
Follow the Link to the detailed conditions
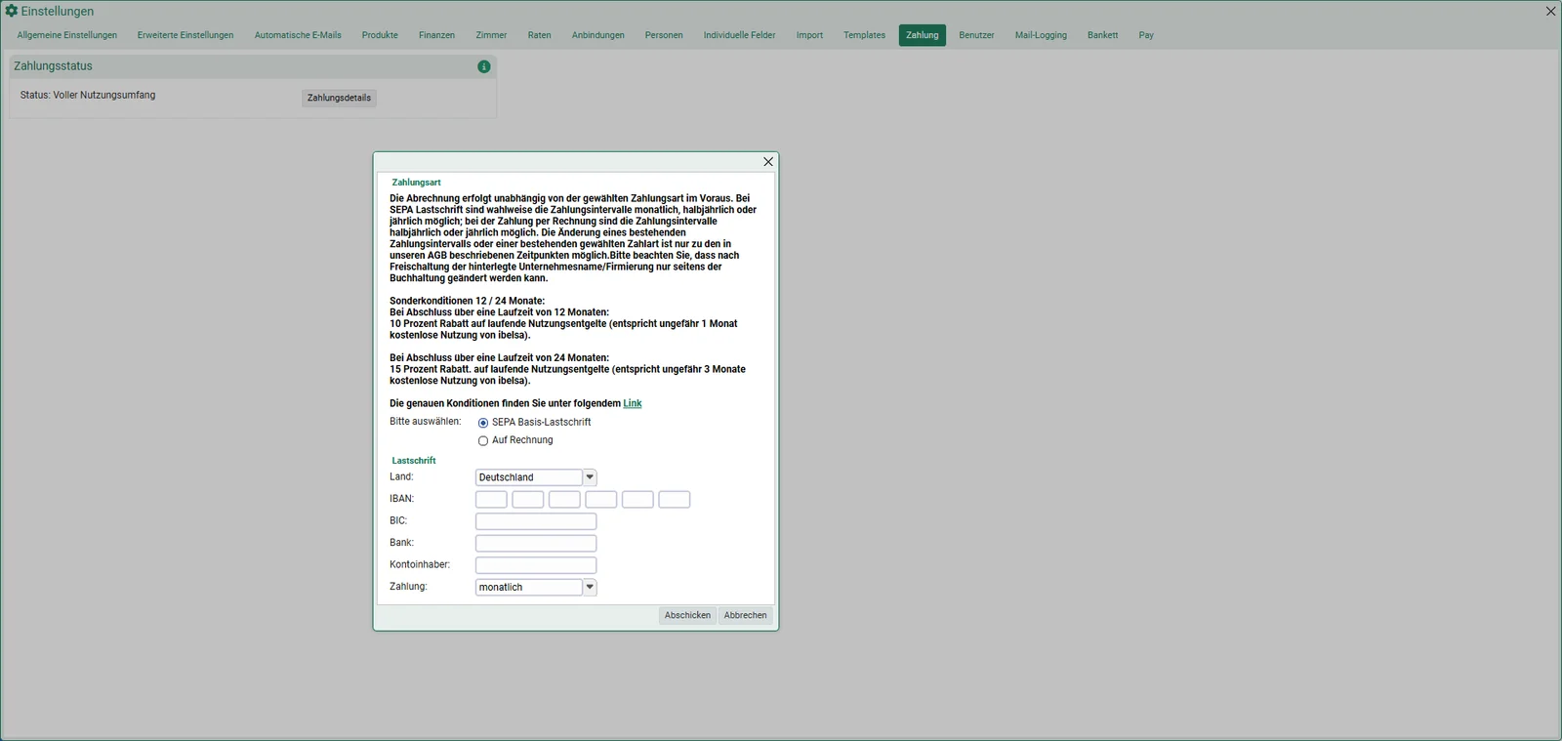[x=633, y=403]
